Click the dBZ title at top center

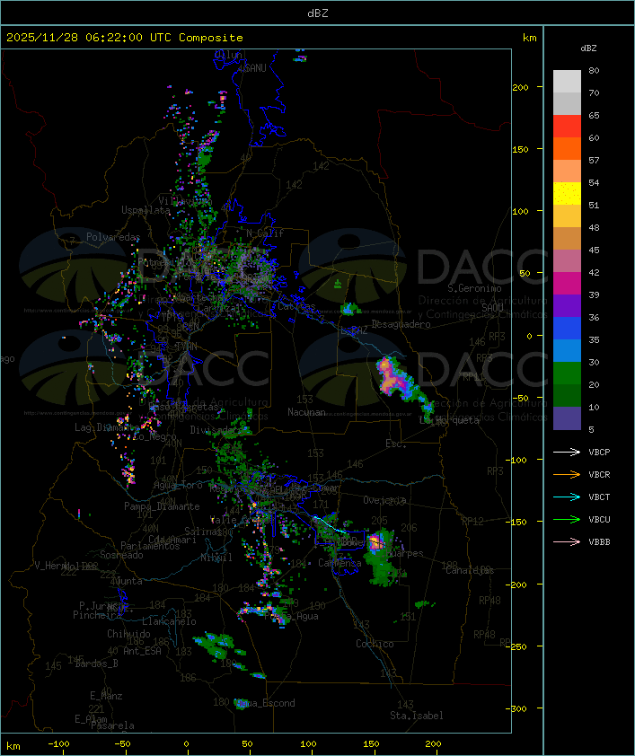(318, 13)
